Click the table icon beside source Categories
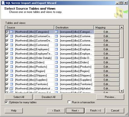Screen dimensions: 129x117 11,32
